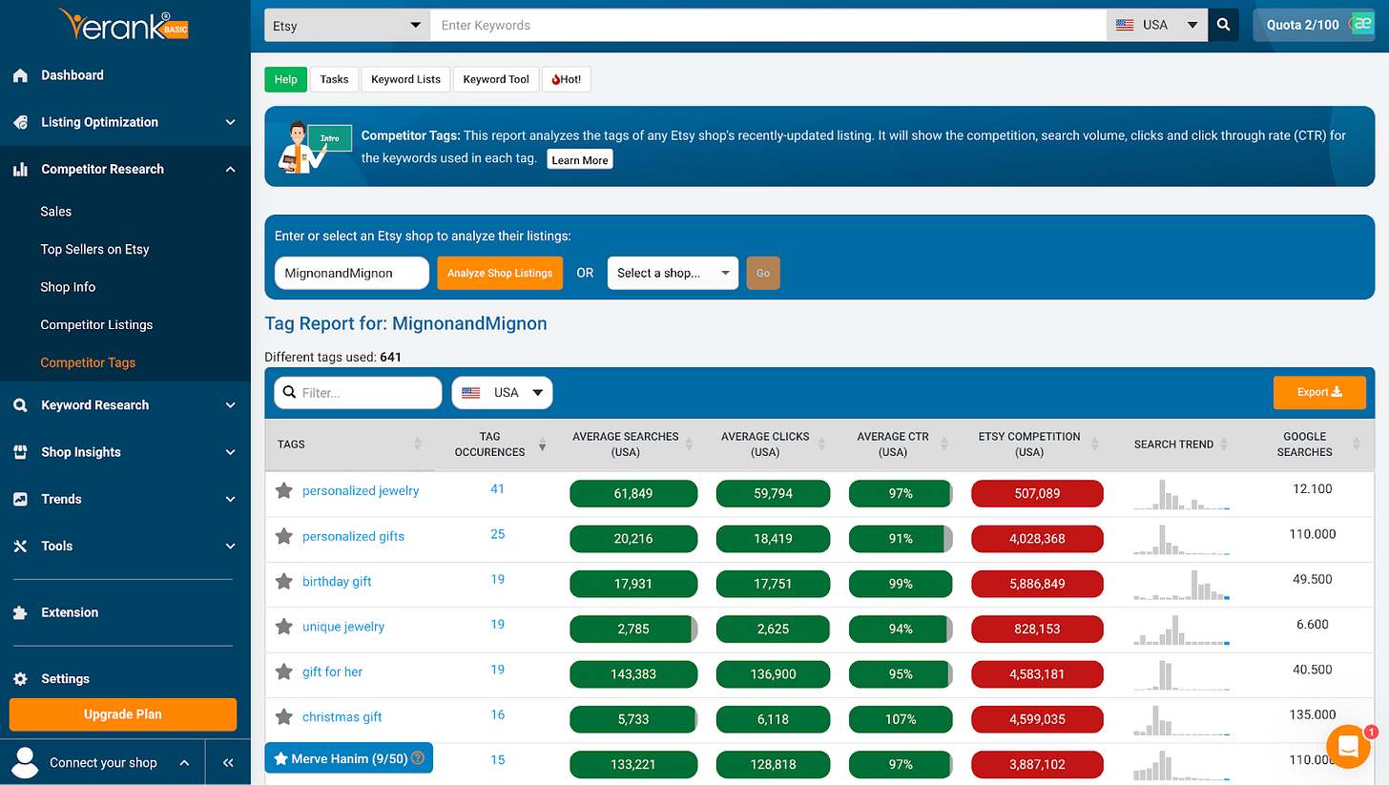Click the search magnifier button in top bar
Screen dimensions: 1389x785
(x=1223, y=25)
